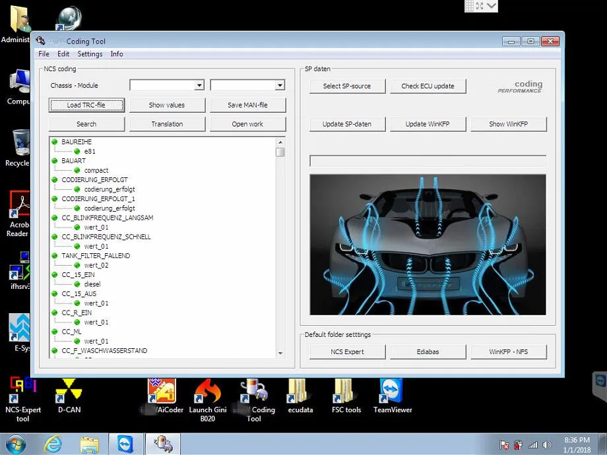Viewport: 607px width, 455px height.
Task: Open the FSC tools folder
Action: tap(346, 396)
